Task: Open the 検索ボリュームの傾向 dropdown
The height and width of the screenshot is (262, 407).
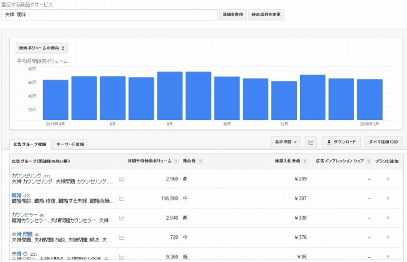Action: tap(42, 47)
